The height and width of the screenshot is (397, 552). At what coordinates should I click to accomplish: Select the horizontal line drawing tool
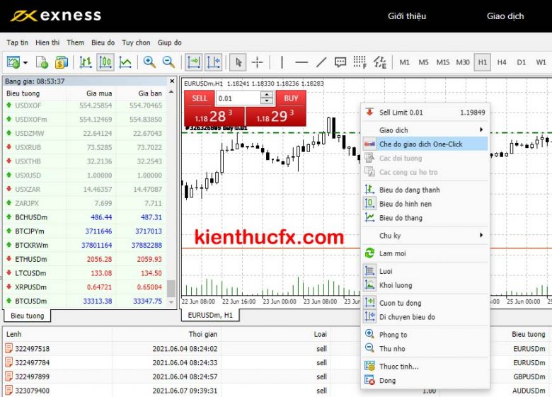pyautogui.click(x=301, y=62)
